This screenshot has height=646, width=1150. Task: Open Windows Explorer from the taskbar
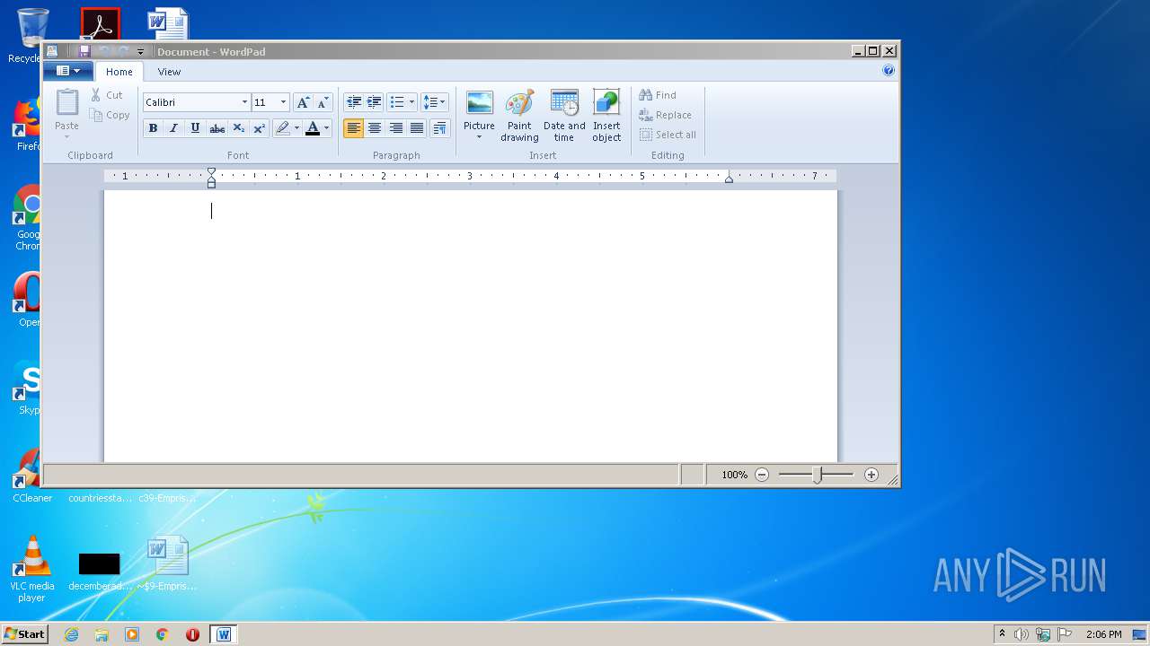pos(102,634)
